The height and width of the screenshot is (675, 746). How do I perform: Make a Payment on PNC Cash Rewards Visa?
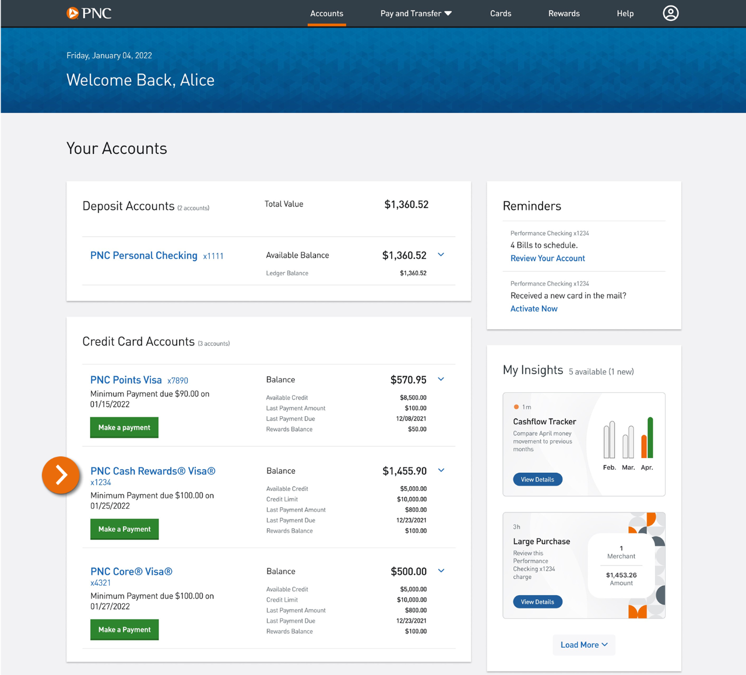point(124,529)
